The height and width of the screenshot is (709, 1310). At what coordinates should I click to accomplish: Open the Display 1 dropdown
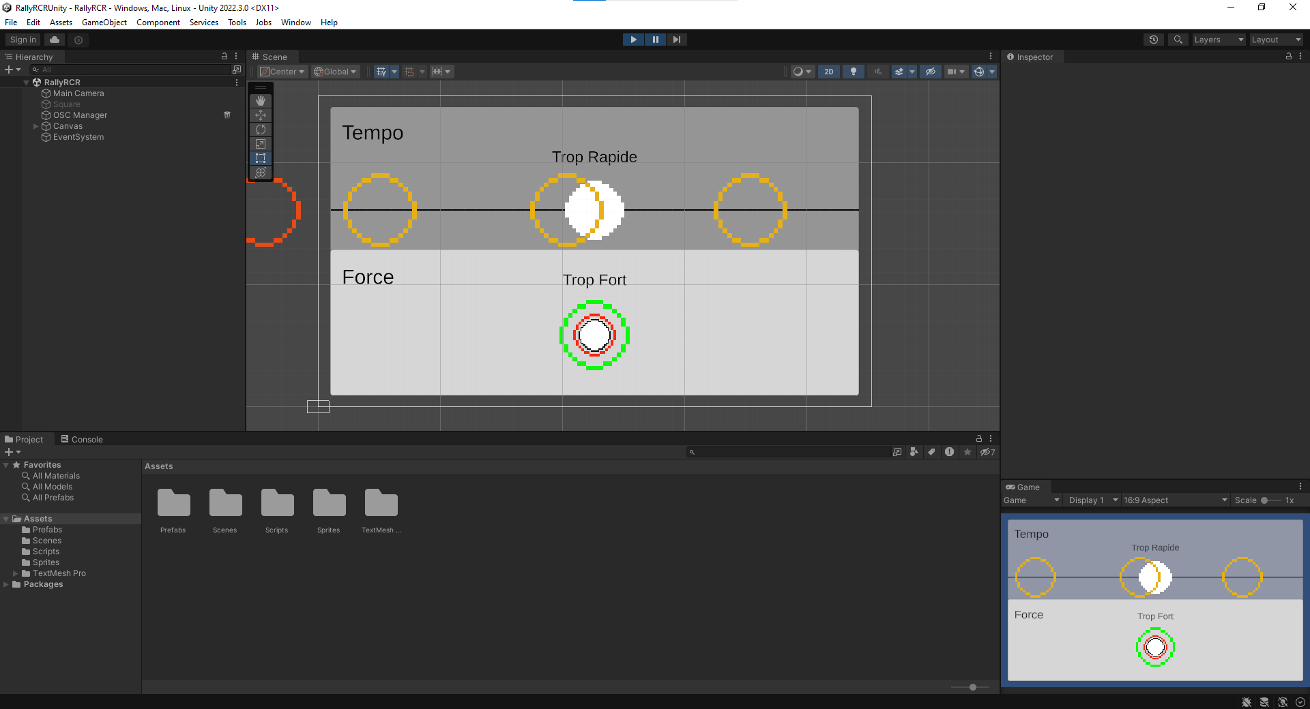pos(1092,500)
